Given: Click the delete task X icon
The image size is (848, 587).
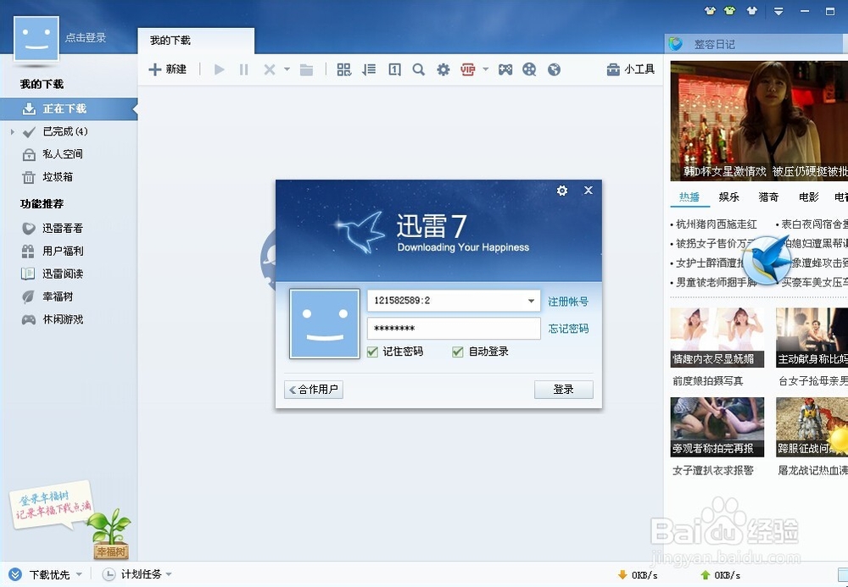Looking at the screenshot, I should click(270, 69).
